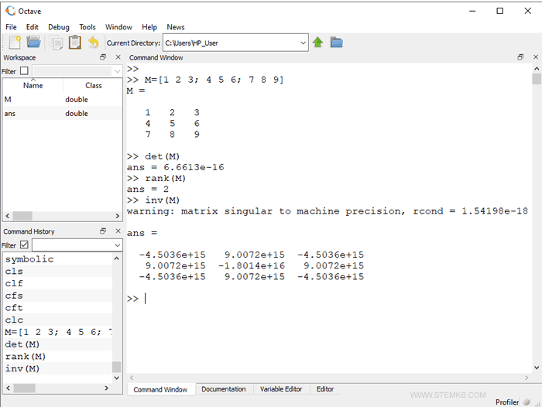
Task: Open the Command History filter dropdown
Action: point(117,245)
